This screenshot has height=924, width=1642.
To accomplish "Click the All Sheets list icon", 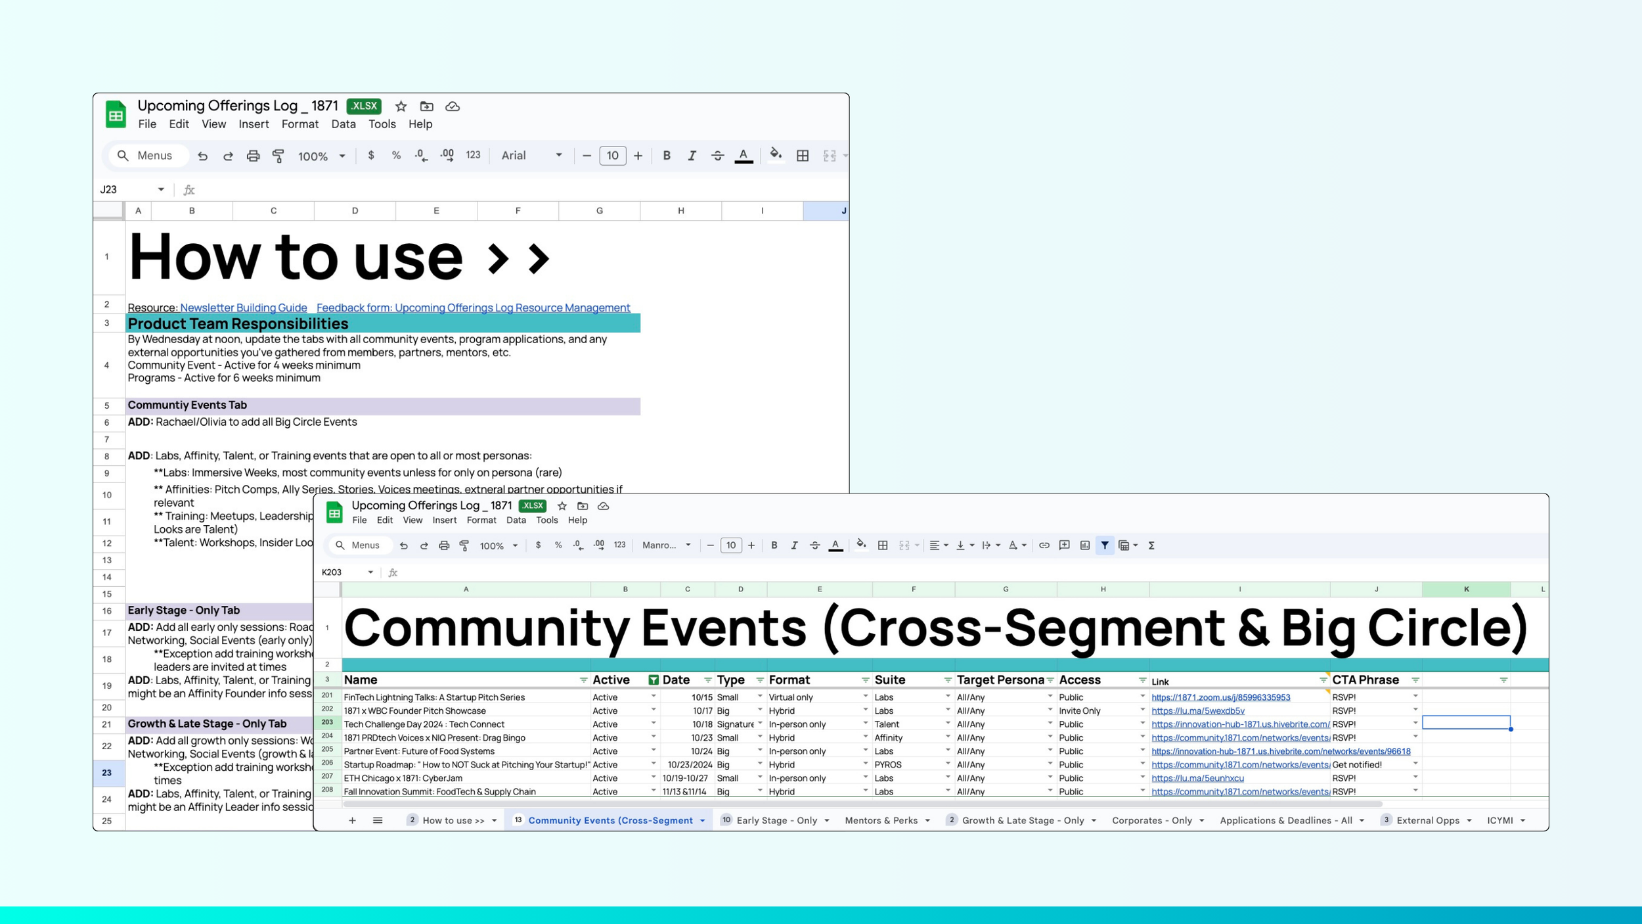I will tap(378, 820).
